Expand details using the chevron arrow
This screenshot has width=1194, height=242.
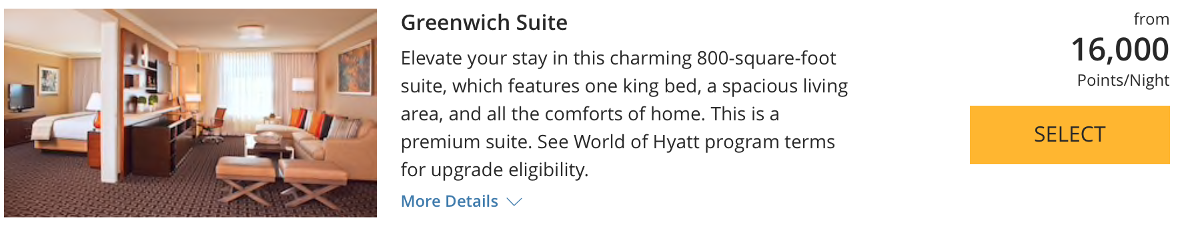pyautogui.click(x=514, y=202)
